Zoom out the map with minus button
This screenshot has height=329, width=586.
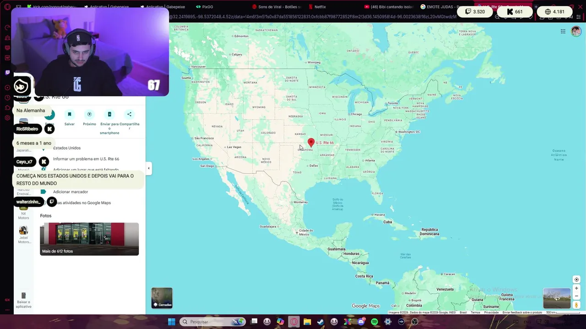click(x=576, y=296)
